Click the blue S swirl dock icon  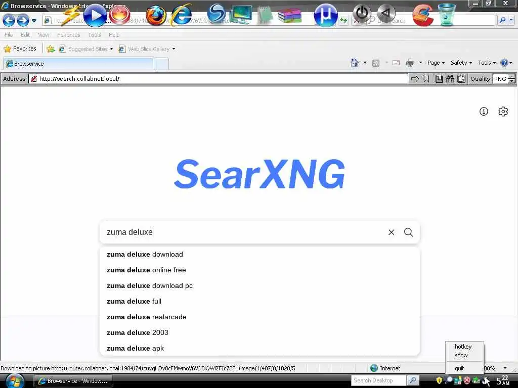pos(217,14)
